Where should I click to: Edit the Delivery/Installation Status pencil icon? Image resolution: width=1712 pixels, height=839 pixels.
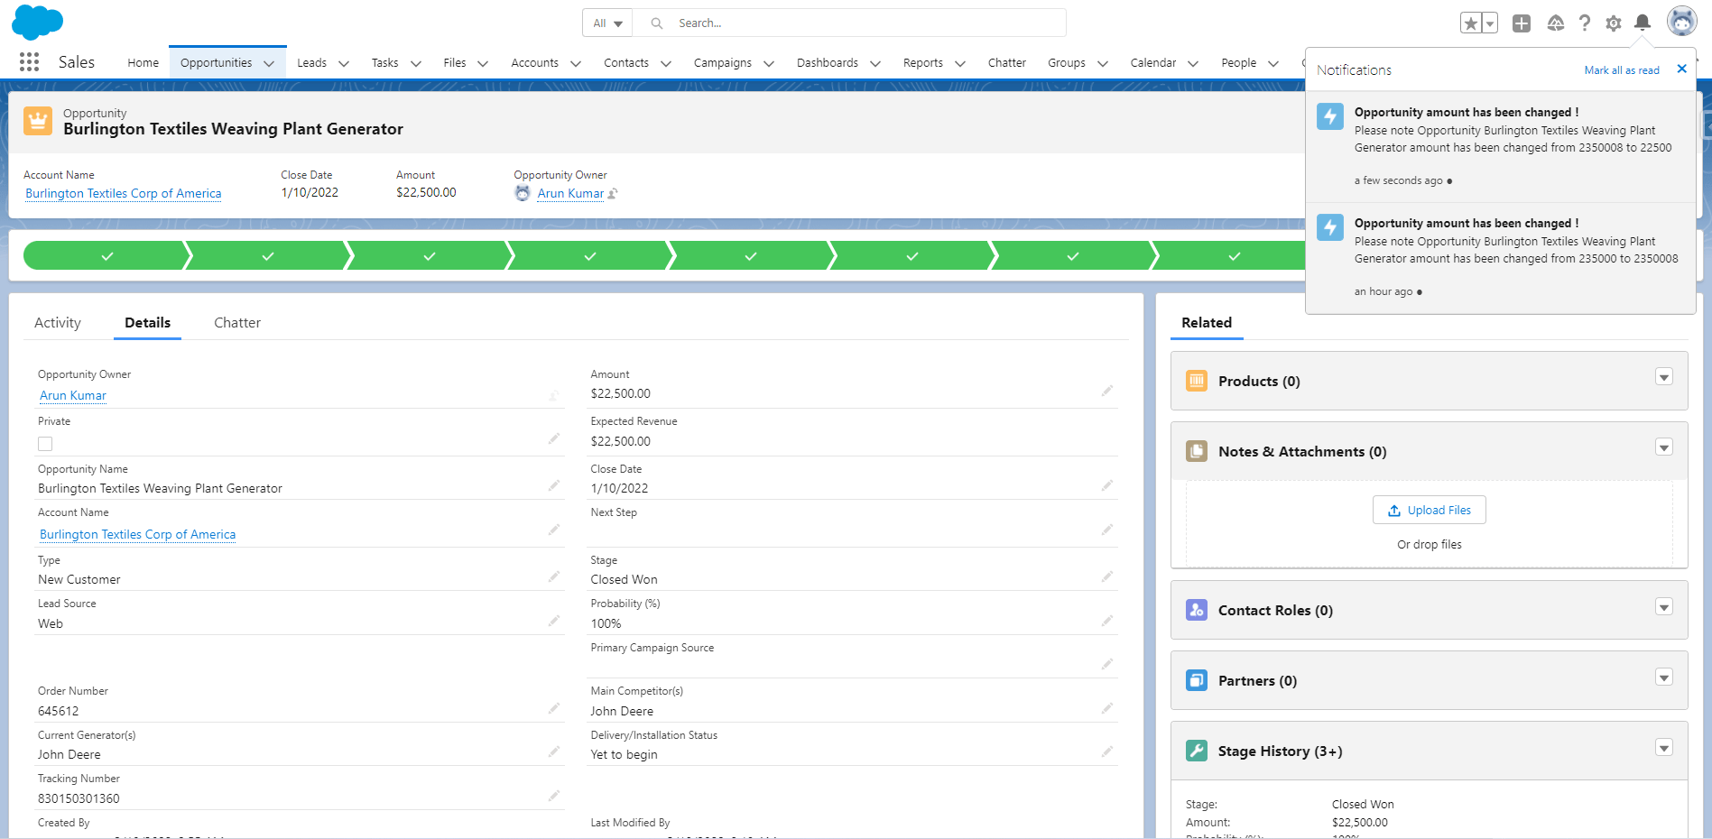click(1107, 752)
